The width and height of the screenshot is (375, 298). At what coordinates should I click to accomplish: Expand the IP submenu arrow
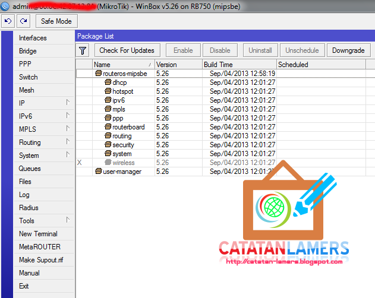tap(68, 103)
